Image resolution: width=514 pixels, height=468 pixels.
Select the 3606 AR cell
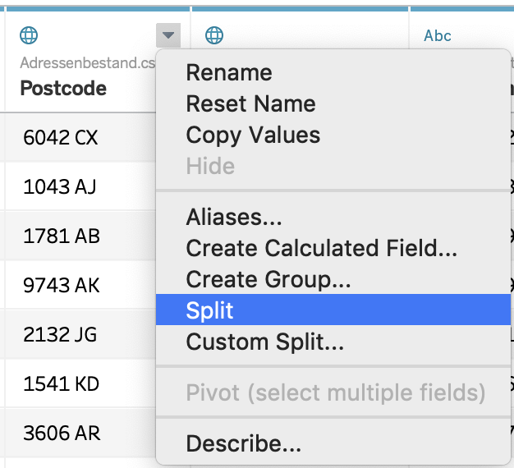click(62, 433)
